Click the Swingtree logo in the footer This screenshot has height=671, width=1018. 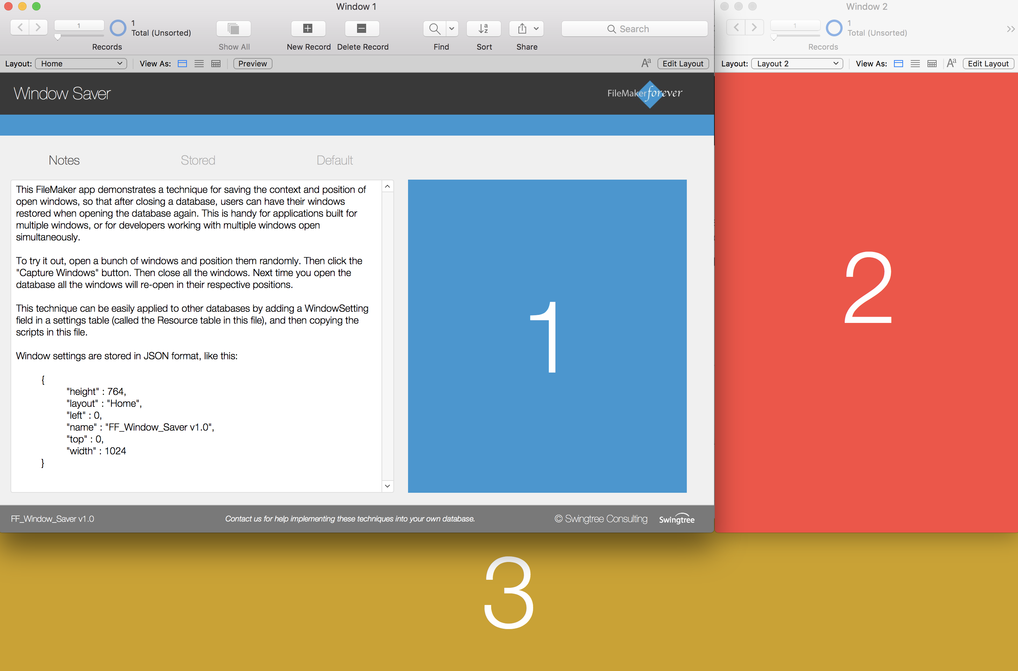coord(677,519)
